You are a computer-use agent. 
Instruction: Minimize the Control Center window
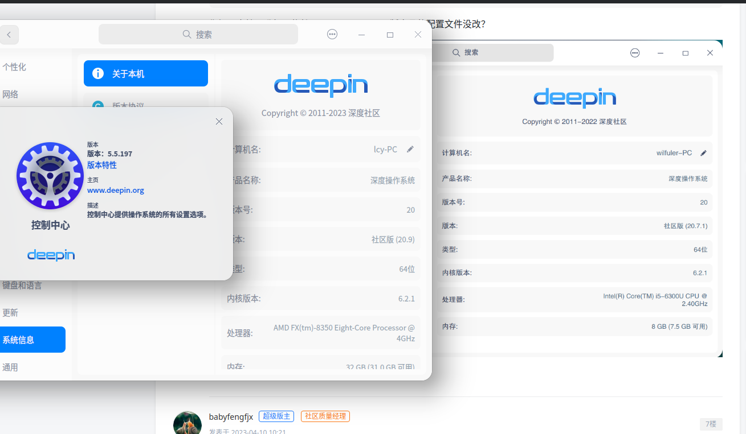361,35
